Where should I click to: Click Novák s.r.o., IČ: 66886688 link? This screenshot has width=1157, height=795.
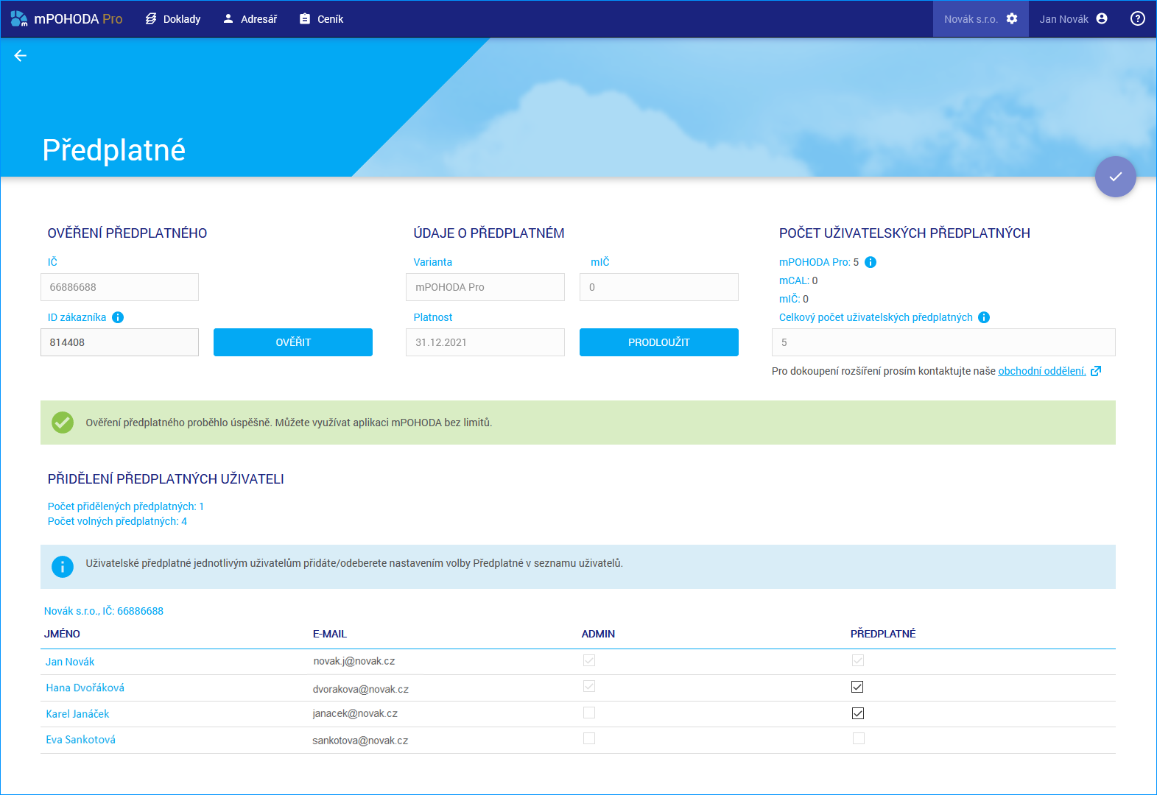click(104, 611)
